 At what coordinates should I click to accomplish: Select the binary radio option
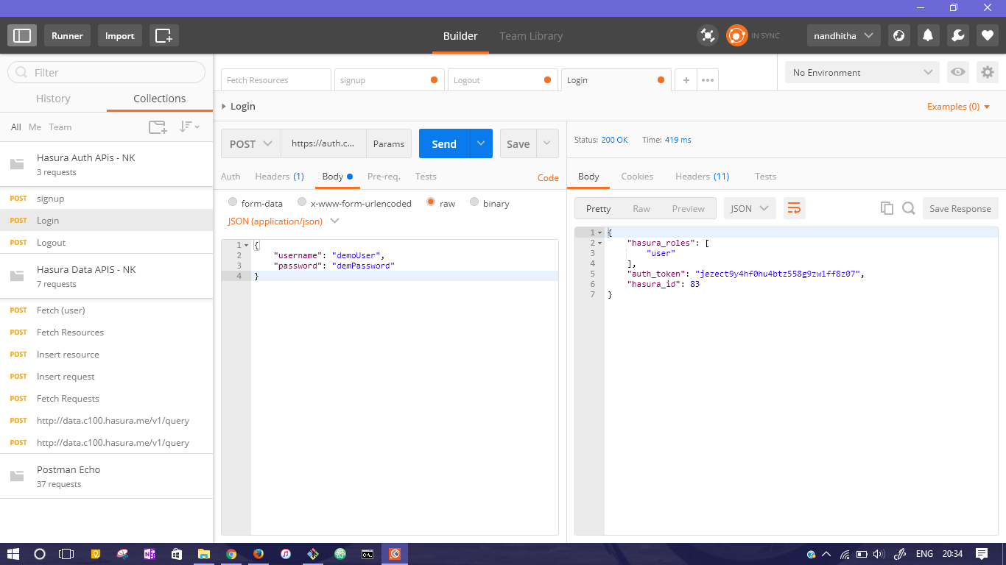pyautogui.click(x=474, y=202)
